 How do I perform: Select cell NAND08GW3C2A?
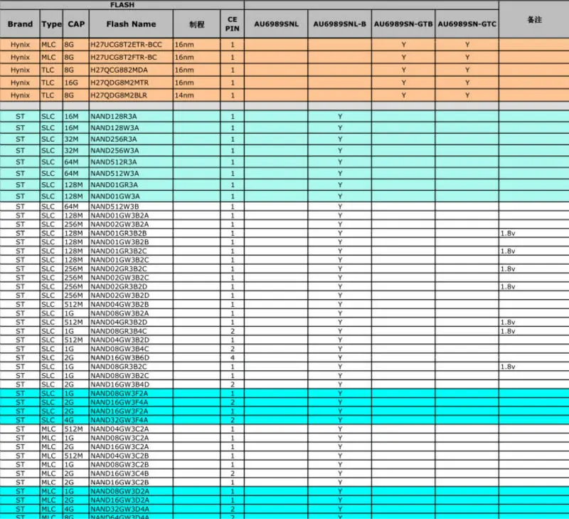131,438
